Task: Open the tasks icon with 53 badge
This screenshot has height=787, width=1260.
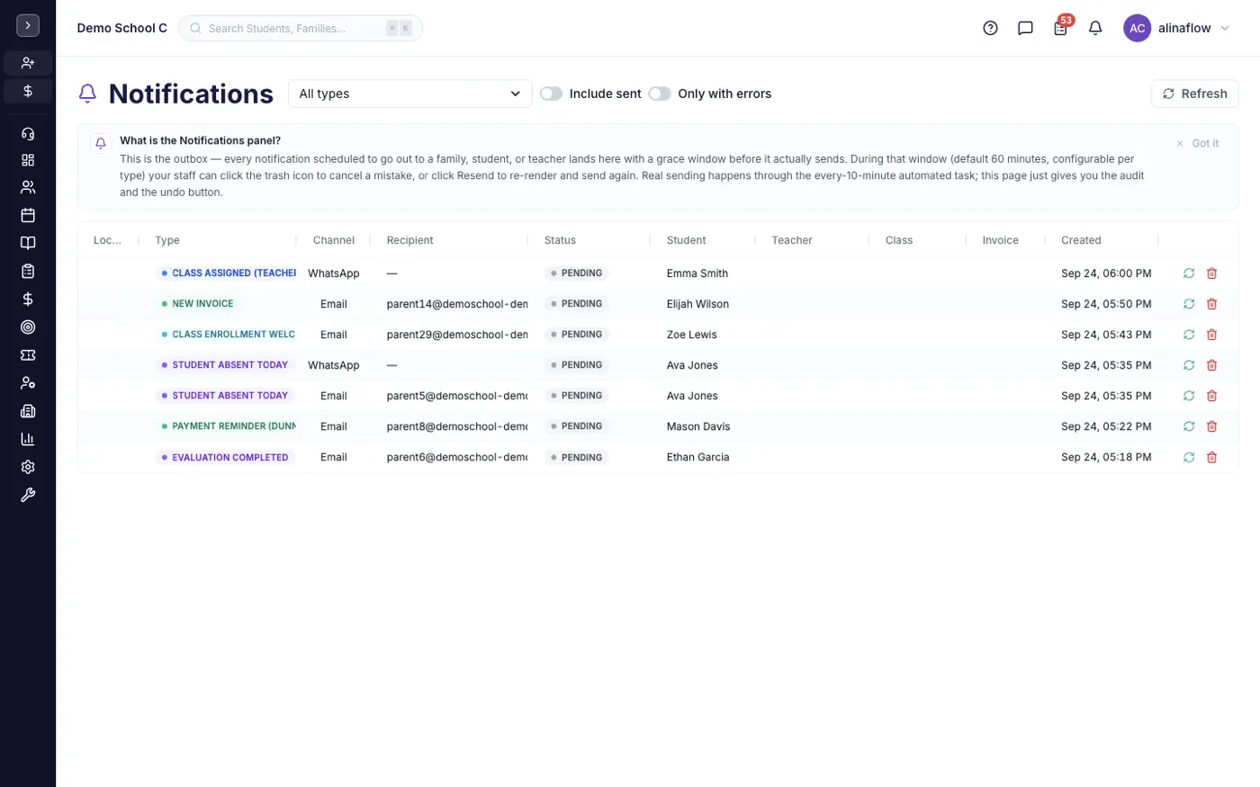Action: pos(1061,27)
